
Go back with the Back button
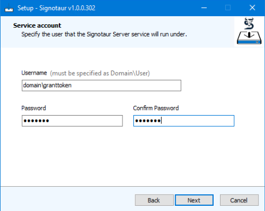tap(154, 200)
